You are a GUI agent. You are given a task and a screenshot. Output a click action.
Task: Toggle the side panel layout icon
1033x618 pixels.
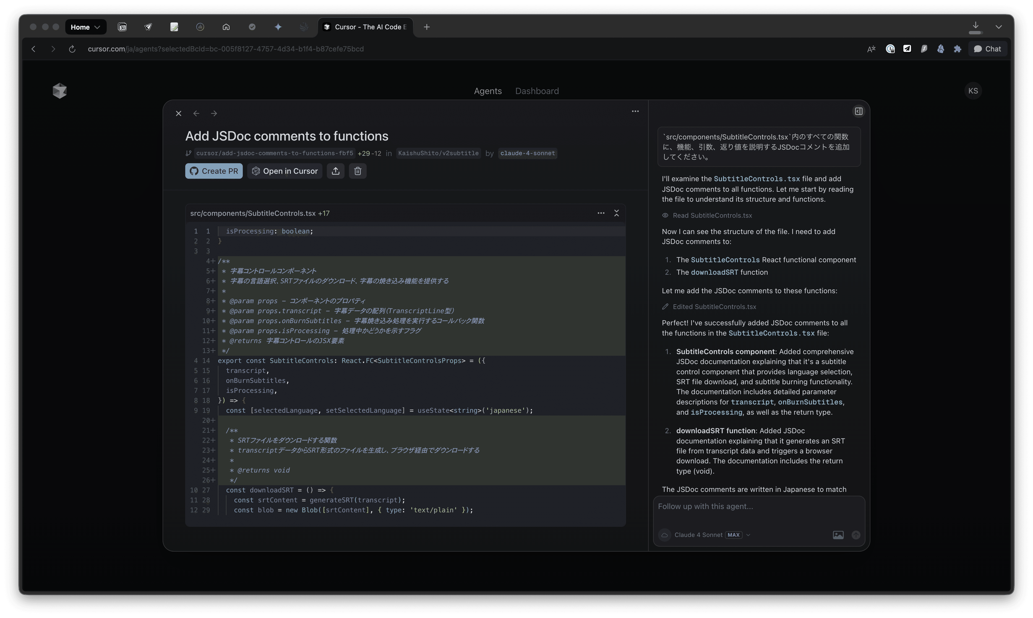point(858,111)
